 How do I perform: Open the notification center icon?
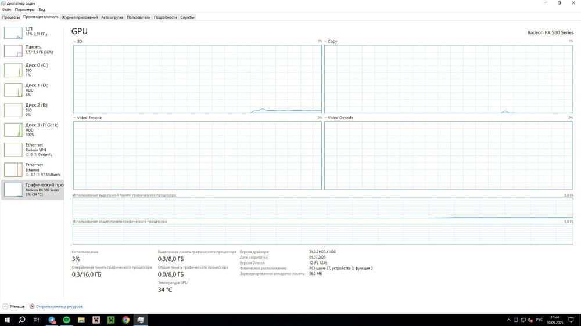coord(571,320)
